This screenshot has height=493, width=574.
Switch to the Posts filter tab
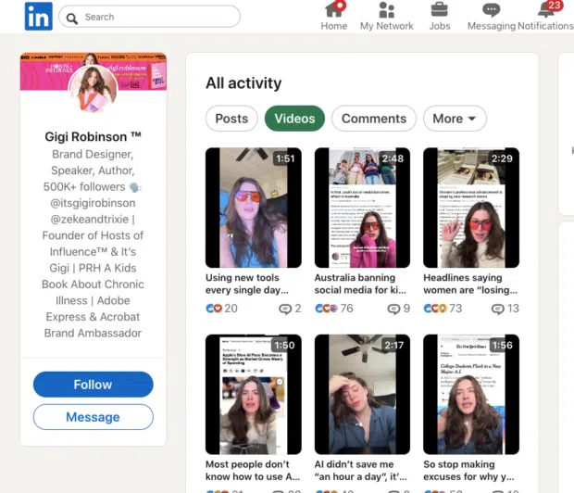point(231,119)
